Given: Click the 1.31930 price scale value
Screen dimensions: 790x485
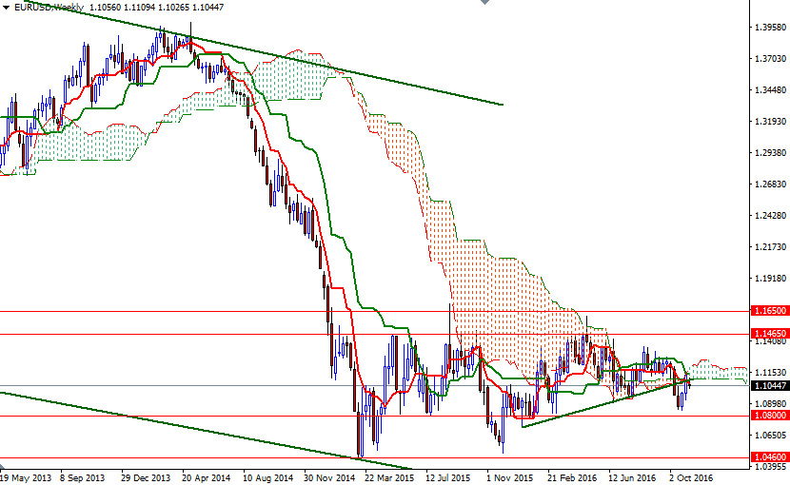Looking at the screenshot, I should point(771,122).
